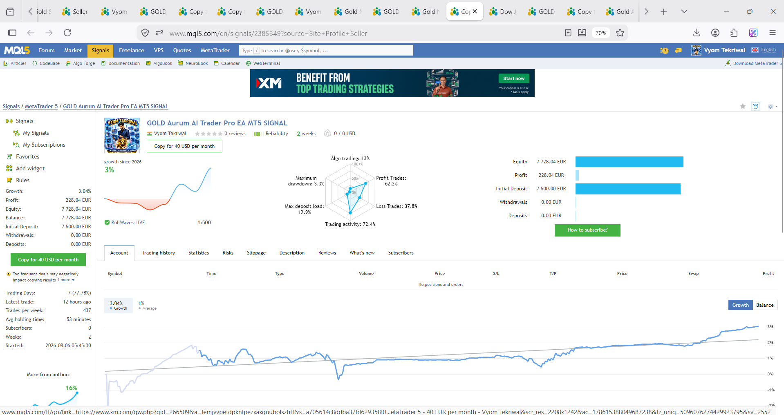Open Freelance in the MQL5 menu

click(132, 50)
